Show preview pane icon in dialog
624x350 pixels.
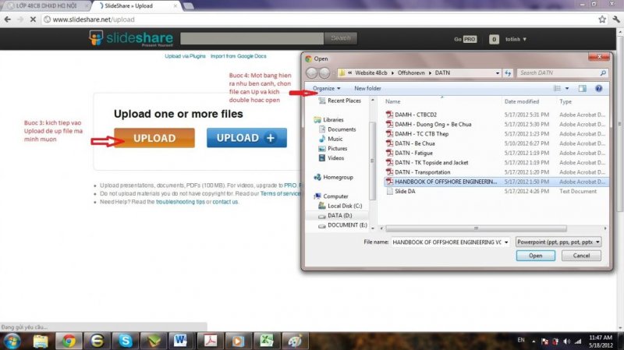pyautogui.click(x=582, y=88)
